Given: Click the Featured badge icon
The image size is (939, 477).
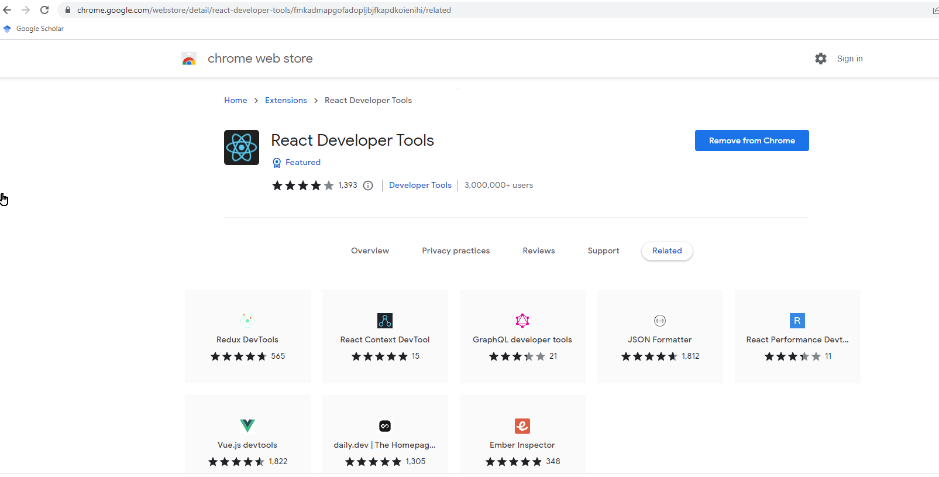Looking at the screenshot, I should coord(277,163).
